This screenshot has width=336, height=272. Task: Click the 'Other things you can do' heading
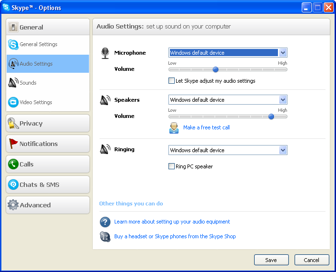click(x=131, y=204)
